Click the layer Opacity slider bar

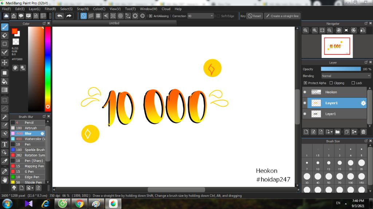[x=341, y=69]
